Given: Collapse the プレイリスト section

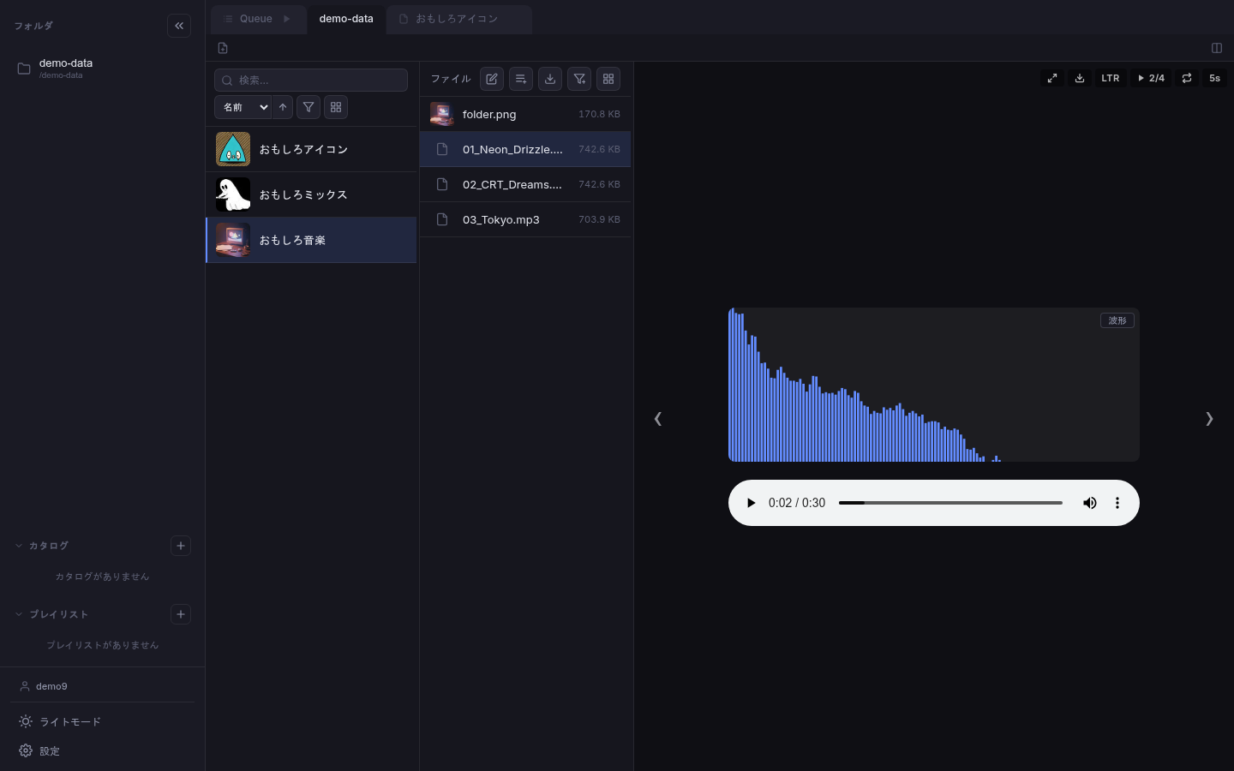Looking at the screenshot, I should coord(19,614).
